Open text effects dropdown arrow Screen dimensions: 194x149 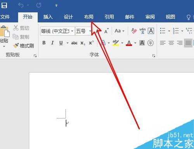click(109, 43)
